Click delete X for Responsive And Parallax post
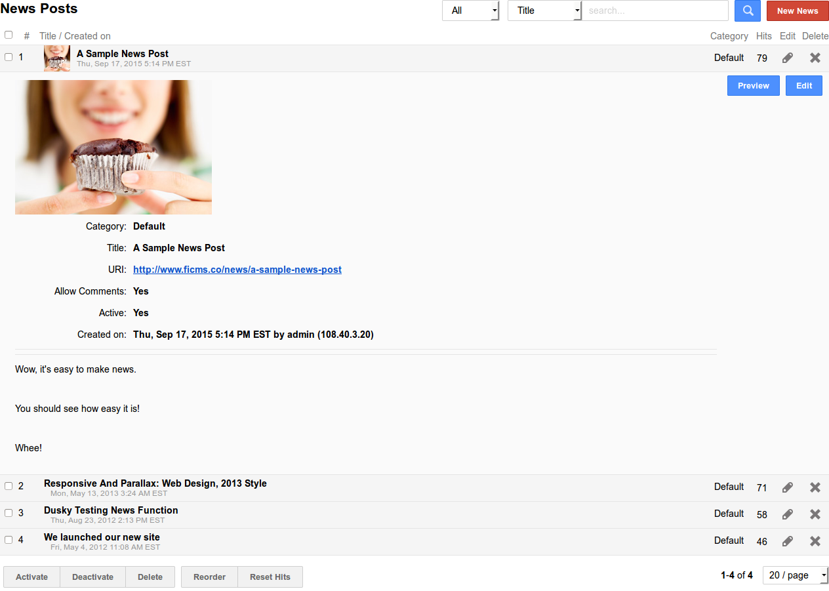 coord(815,487)
